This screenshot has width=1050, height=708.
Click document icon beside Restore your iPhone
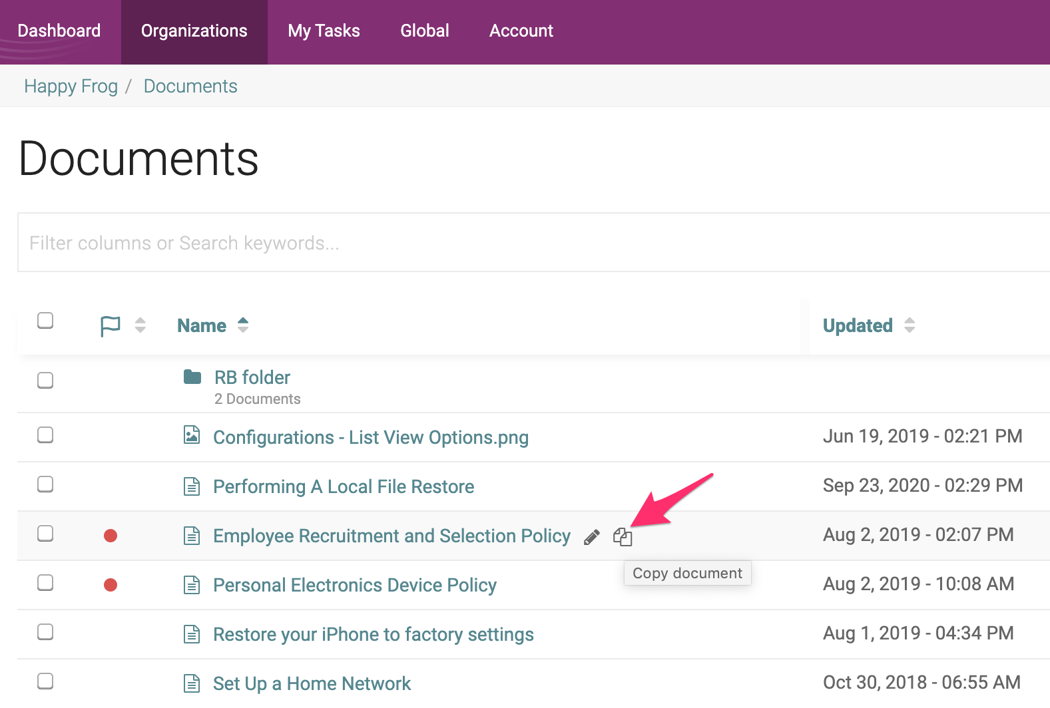click(x=192, y=634)
